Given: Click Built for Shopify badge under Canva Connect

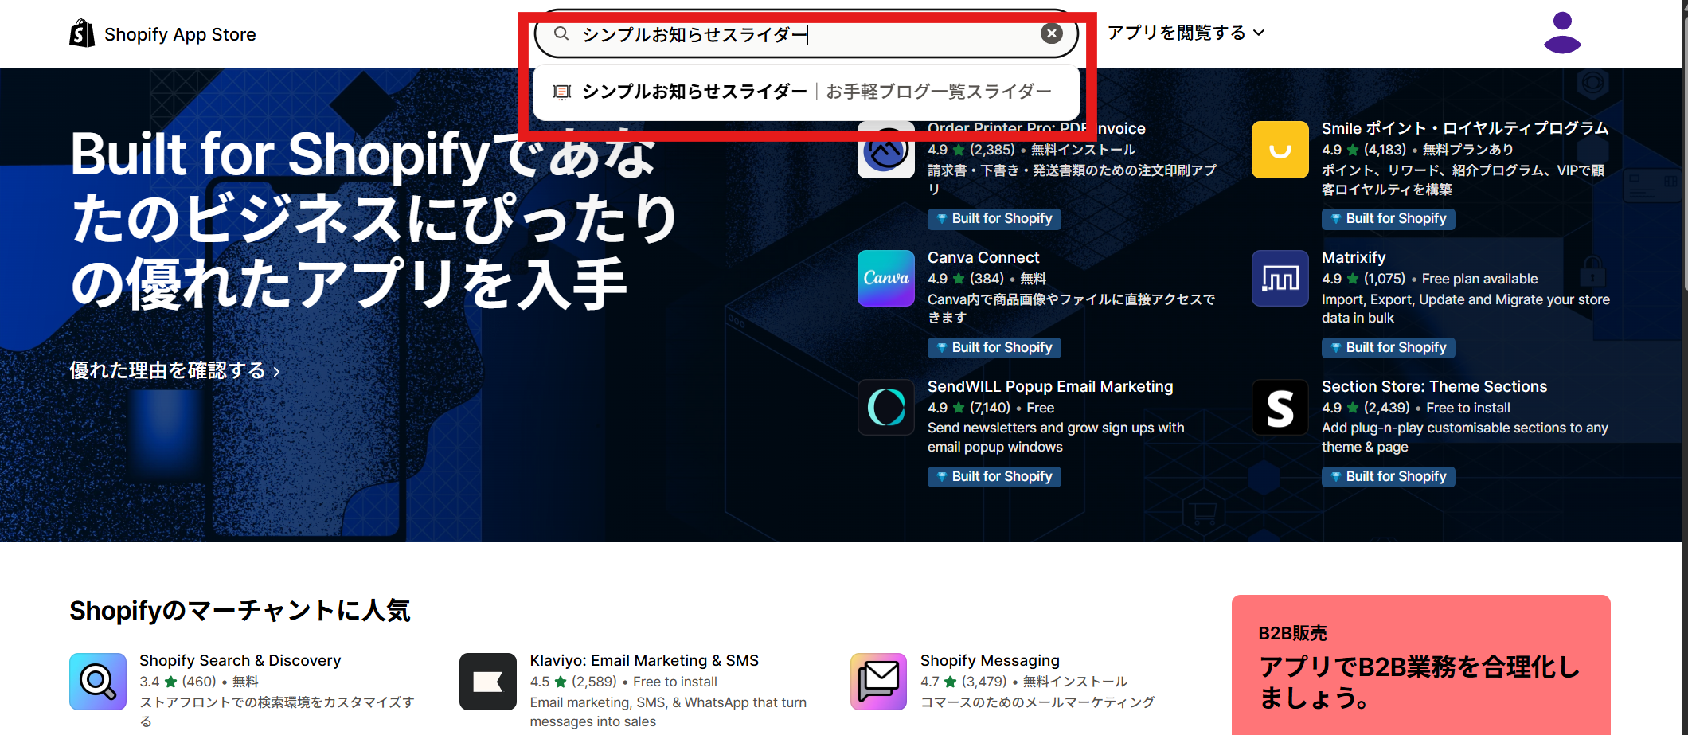Looking at the screenshot, I should (994, 348).
